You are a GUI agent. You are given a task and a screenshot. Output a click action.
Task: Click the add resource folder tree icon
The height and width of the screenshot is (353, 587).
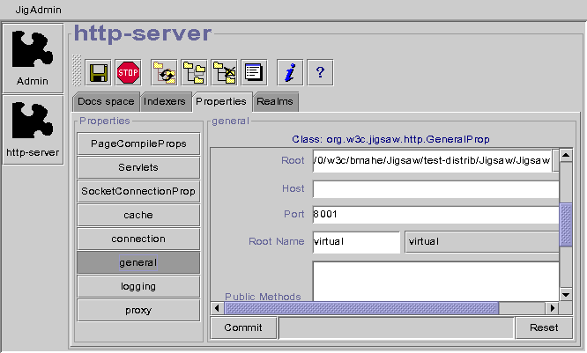194,72
